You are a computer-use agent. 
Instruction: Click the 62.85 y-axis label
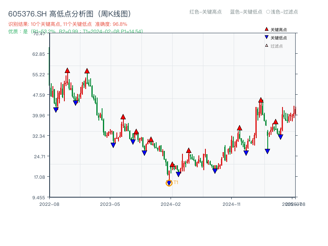click(39, 54)
